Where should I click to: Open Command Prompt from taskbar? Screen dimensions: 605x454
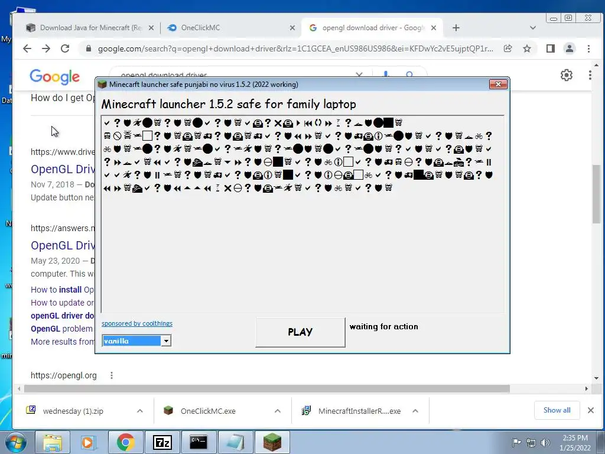click(x=199, y=442)
